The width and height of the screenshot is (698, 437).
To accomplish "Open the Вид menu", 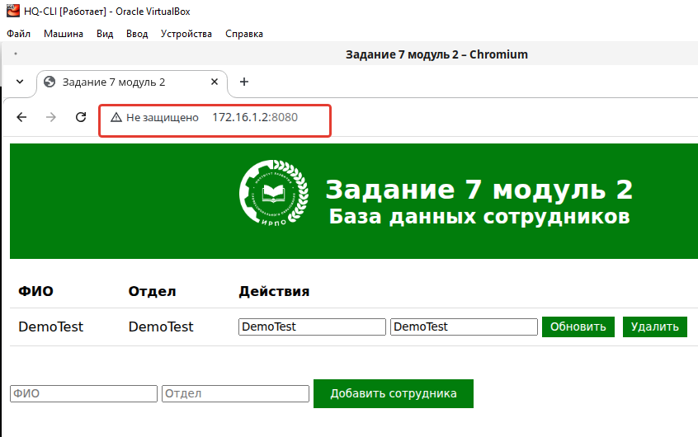I will (105, 34).
